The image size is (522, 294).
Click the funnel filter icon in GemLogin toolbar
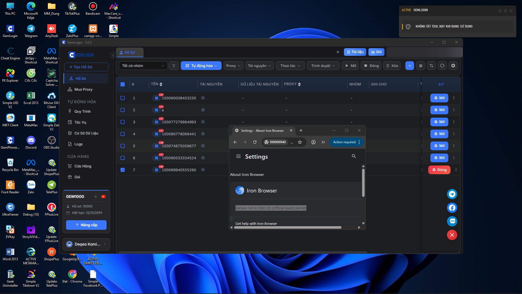(174, 66)
